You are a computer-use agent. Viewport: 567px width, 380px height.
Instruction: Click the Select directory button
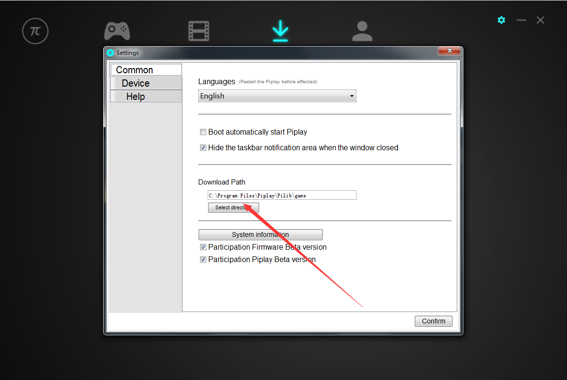click(233, 207)
